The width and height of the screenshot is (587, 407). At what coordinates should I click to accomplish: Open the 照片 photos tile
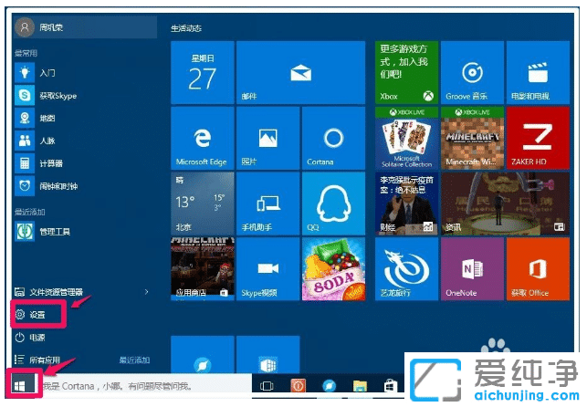click(x=268, y=138)
